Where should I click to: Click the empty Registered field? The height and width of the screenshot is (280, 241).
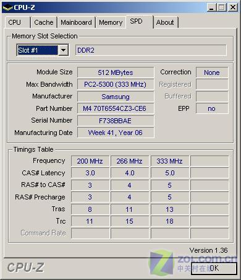[212, 84]
